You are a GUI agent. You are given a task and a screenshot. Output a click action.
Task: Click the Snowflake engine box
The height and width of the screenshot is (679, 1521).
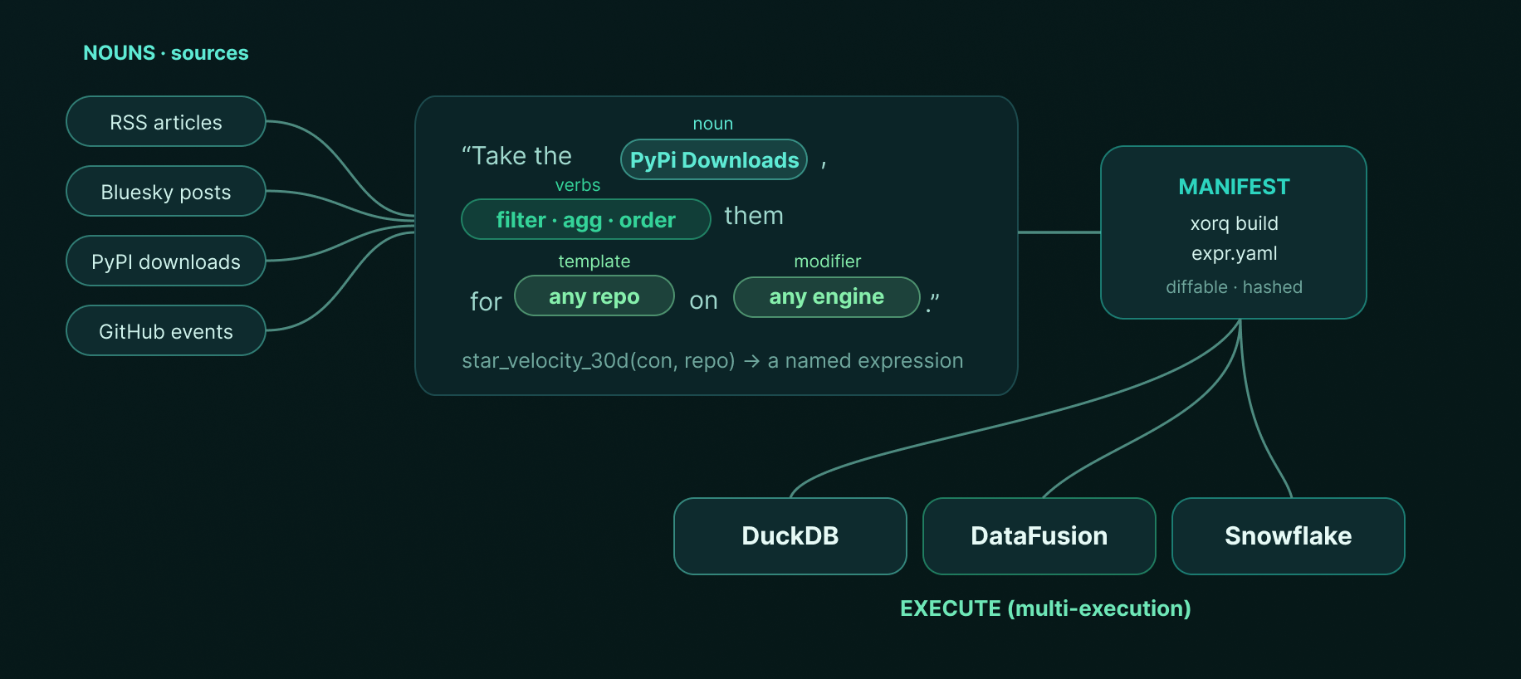pos(1289,536)
